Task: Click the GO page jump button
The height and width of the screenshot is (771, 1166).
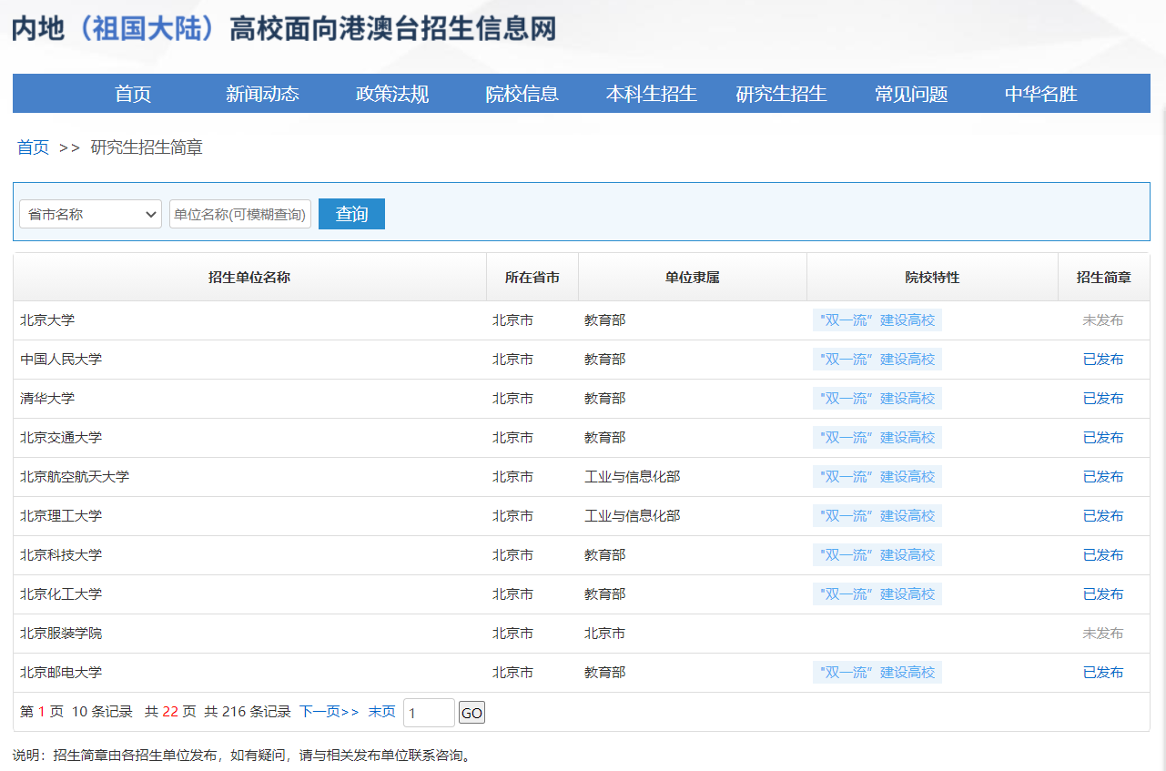Action: point(471,713)
